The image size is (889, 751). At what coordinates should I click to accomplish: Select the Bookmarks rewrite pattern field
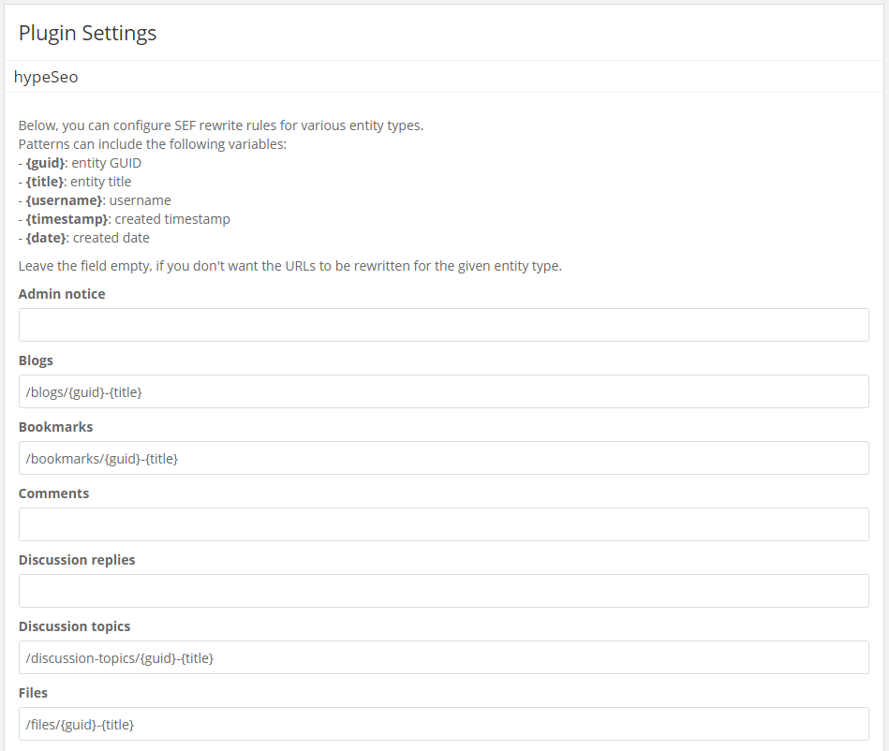point(443,458)
